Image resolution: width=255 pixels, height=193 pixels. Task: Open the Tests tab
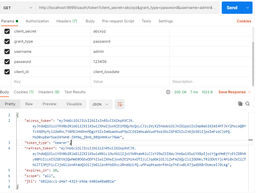146,21
